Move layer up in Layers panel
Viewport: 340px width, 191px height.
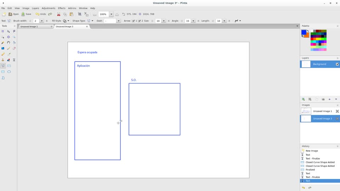330,99
